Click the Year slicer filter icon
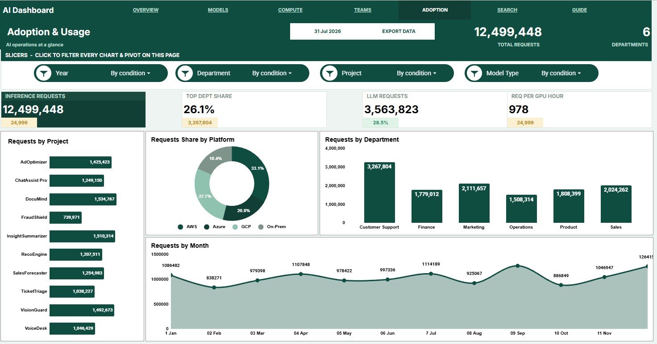 coord(44,73)
